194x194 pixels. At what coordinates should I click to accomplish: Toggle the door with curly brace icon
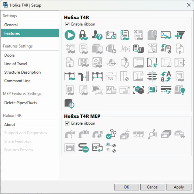click(111, 49)
